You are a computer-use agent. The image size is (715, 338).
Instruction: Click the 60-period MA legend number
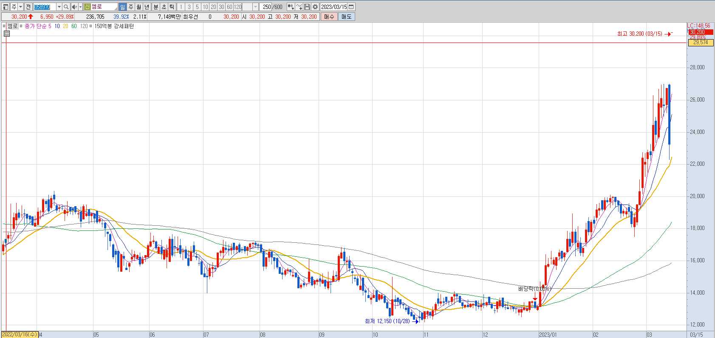74,26
